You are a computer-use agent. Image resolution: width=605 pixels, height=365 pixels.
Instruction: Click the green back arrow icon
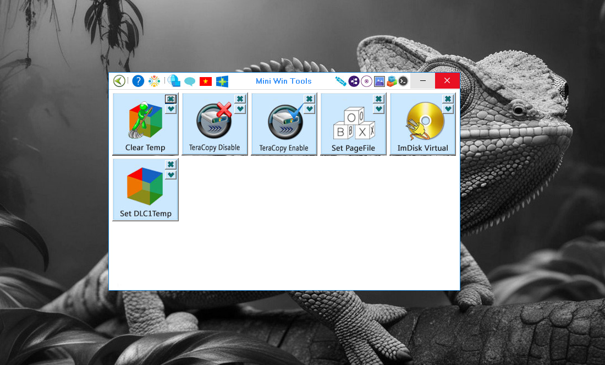point(119,81)
